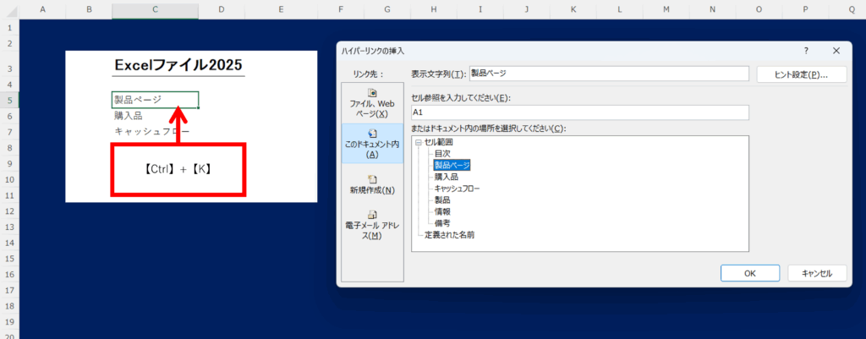Screen dimensions: 866x339
Task: Select the 'このドキュメント内' link option icon
Action: (372, 134)
